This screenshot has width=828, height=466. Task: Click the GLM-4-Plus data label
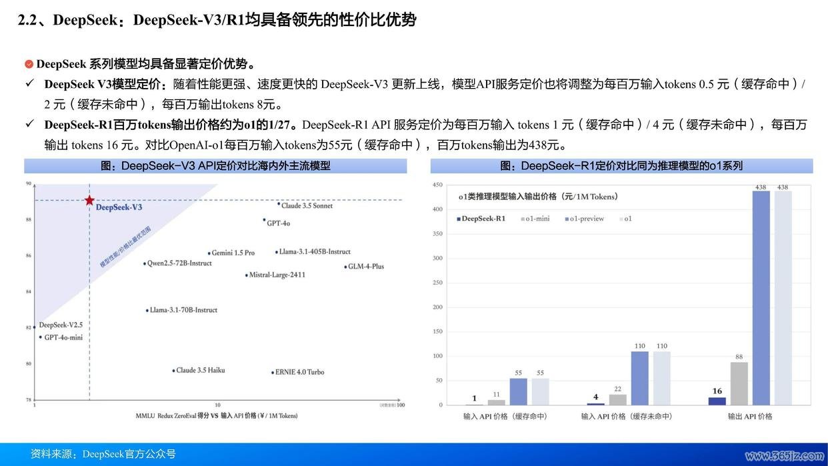point(366,267)
